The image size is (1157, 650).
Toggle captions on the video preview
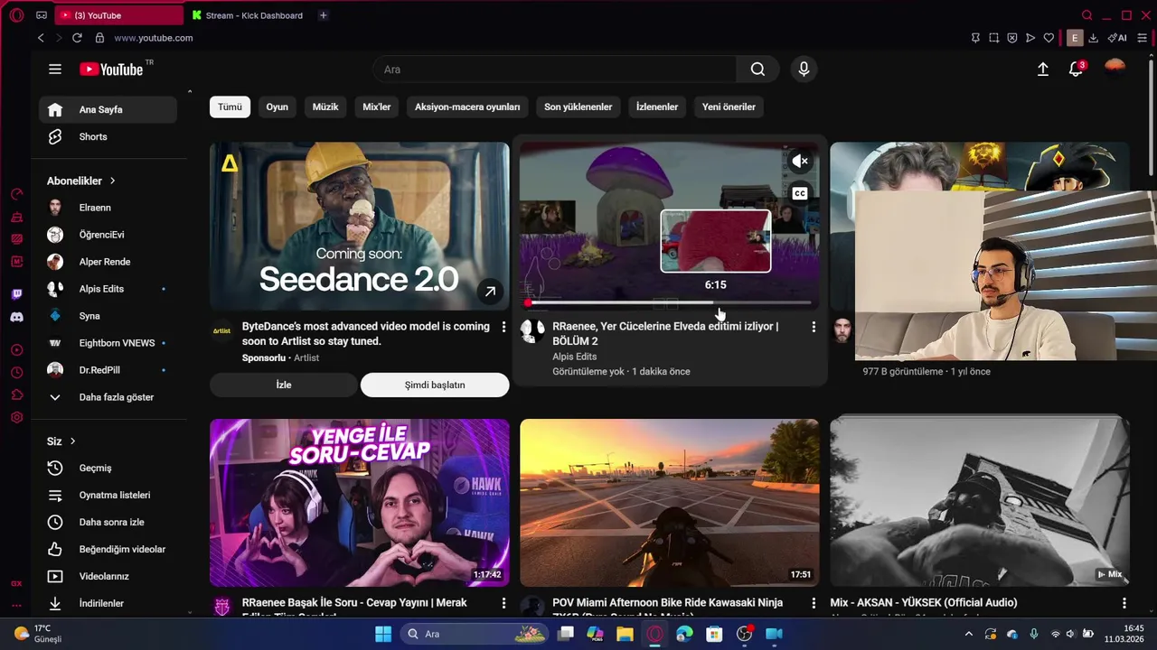(800, 193)
